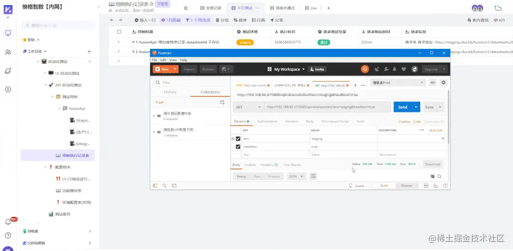Click the heart icon in Postman header
The image size is (513, 251).
(x=404, y=69)
